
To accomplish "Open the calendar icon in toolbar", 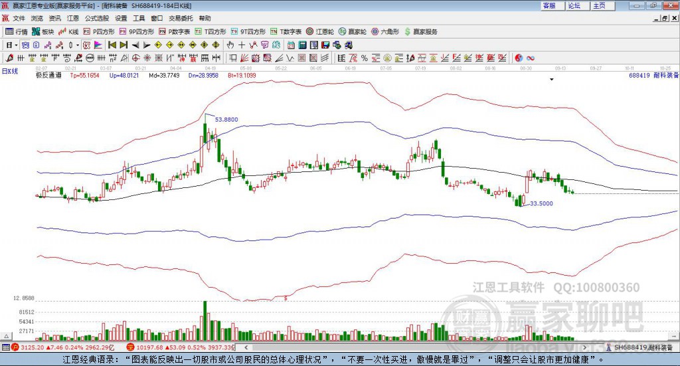I will click(x=291, y=45).
